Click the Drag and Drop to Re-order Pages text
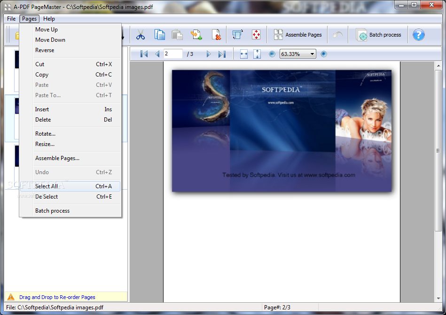Screen dimensions: 446x315 [x=57, y=297]
